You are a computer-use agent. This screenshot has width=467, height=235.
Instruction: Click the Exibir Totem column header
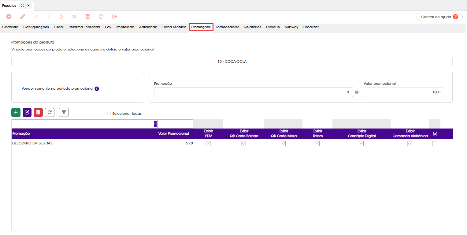tap(318, 134)
